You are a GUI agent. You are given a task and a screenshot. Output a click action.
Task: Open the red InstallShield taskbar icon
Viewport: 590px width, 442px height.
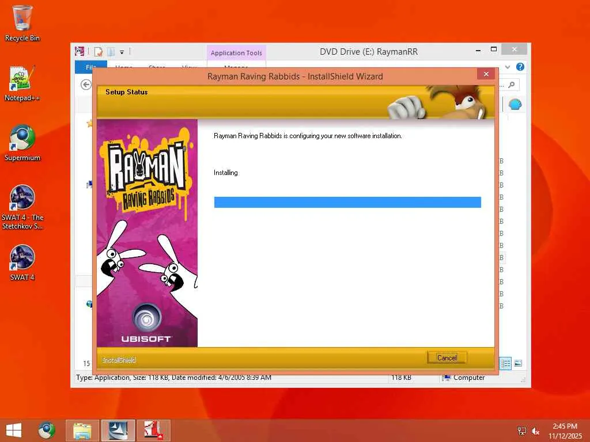pos(153,430)
